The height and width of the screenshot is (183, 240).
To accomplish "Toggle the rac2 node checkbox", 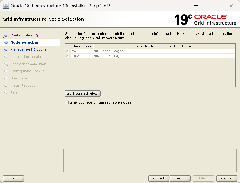I will click(67, 56).
